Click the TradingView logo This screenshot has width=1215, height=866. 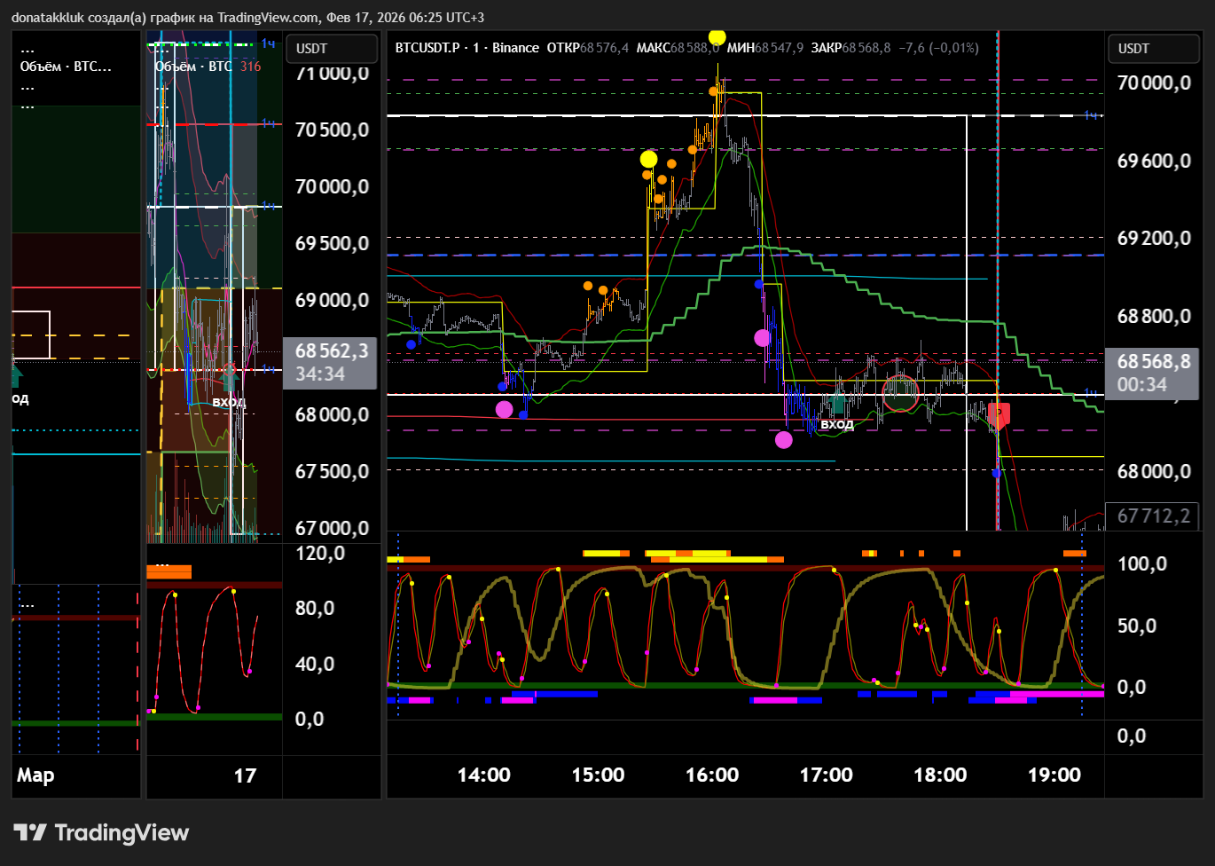(x=101, y=832)
